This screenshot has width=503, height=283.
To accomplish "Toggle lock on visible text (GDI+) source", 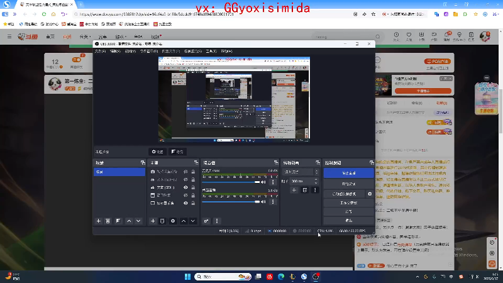I will pyautogui.click(x=193, y=187).
